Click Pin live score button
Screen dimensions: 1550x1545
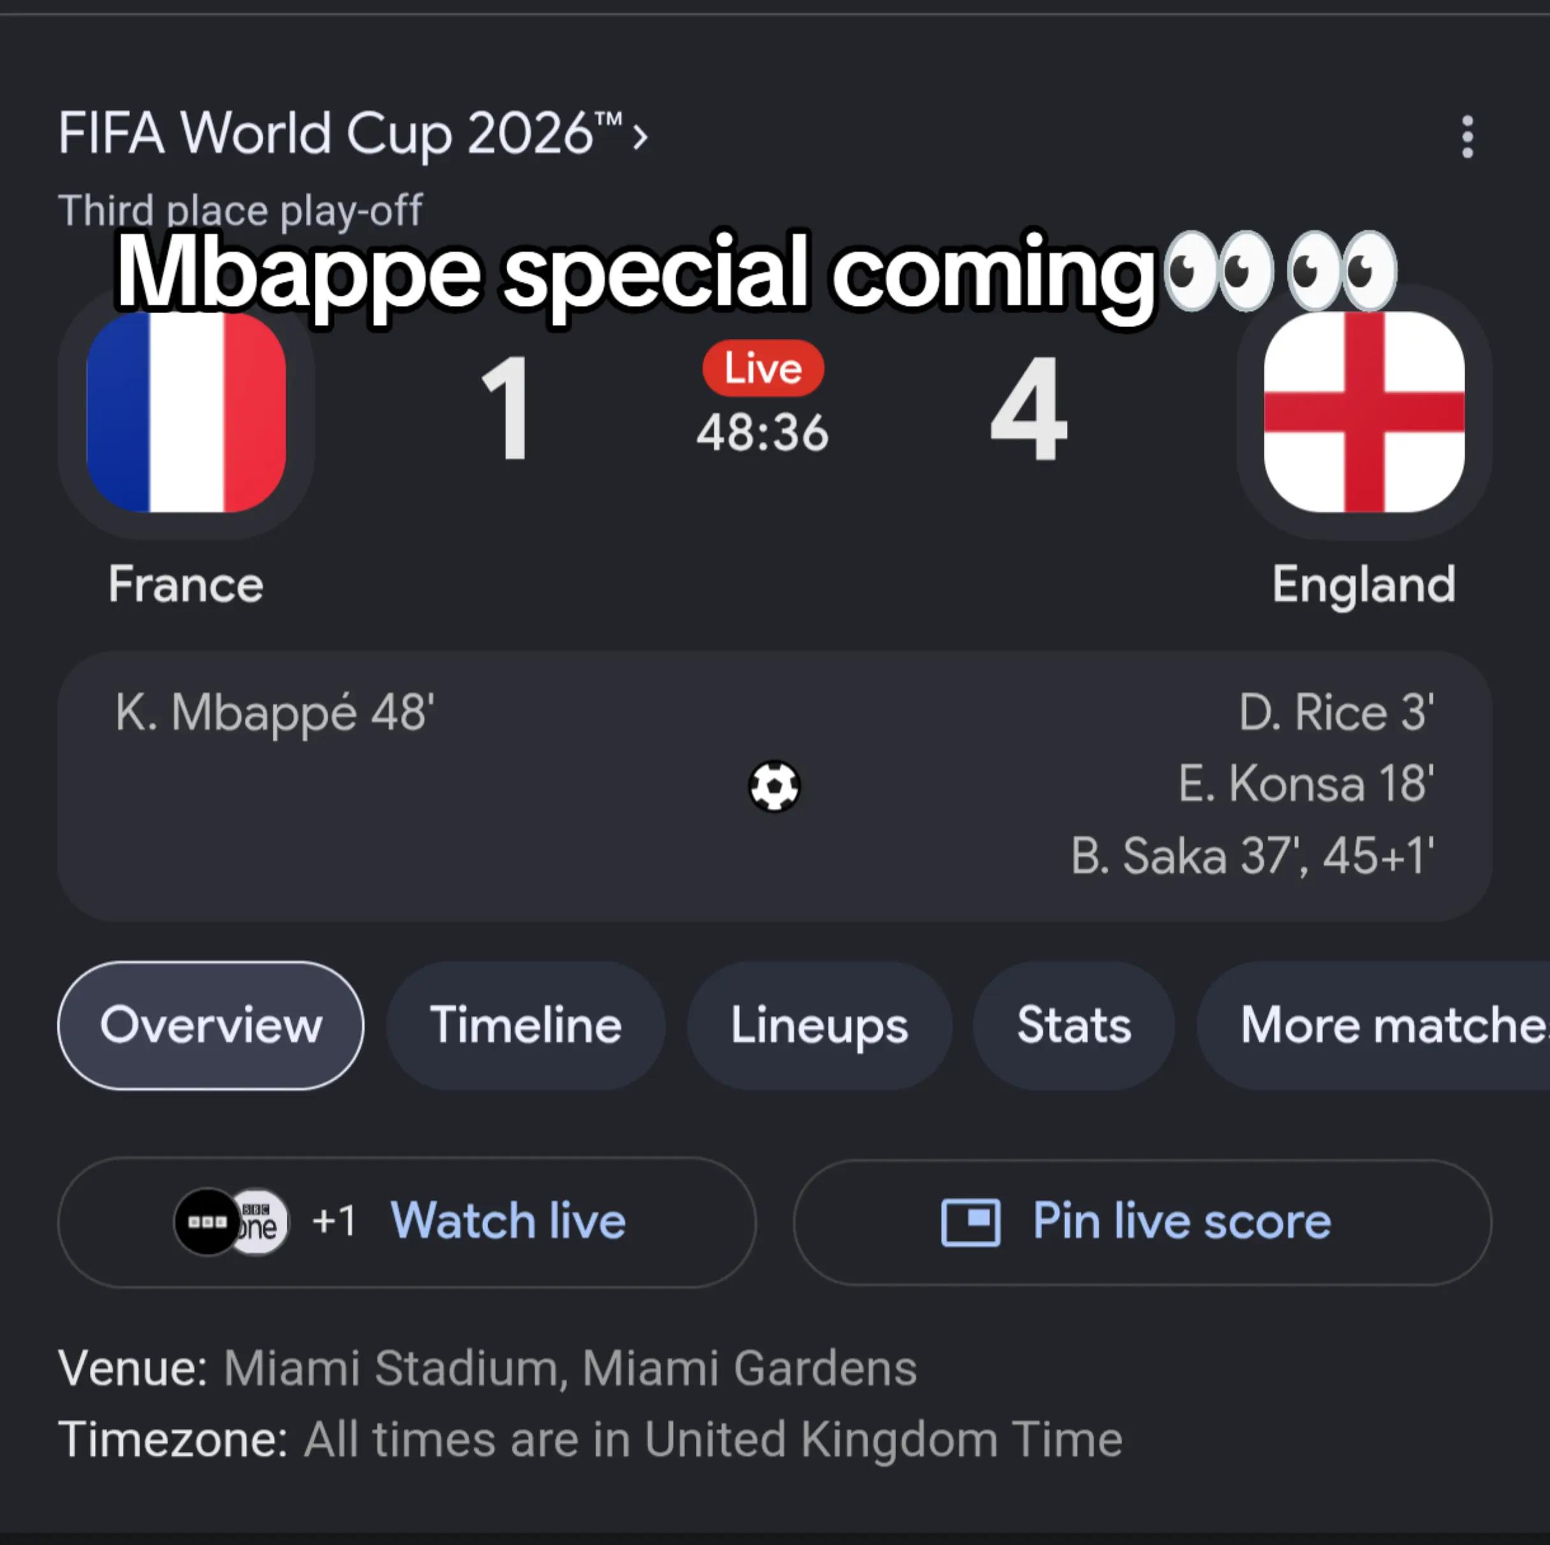tap(1143, 1222)
